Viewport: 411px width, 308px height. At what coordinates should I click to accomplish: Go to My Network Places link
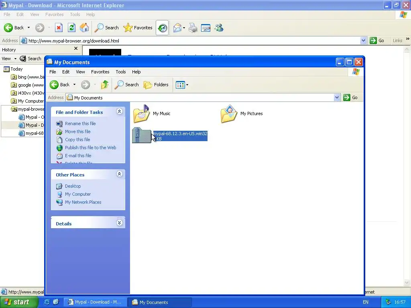click(x=83, y=202)
